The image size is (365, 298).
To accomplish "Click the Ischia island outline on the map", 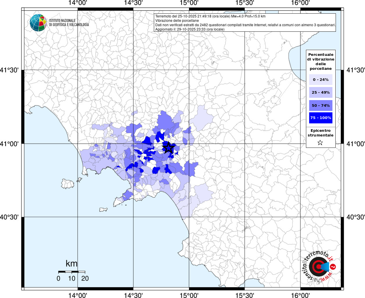I will [68, 184].
